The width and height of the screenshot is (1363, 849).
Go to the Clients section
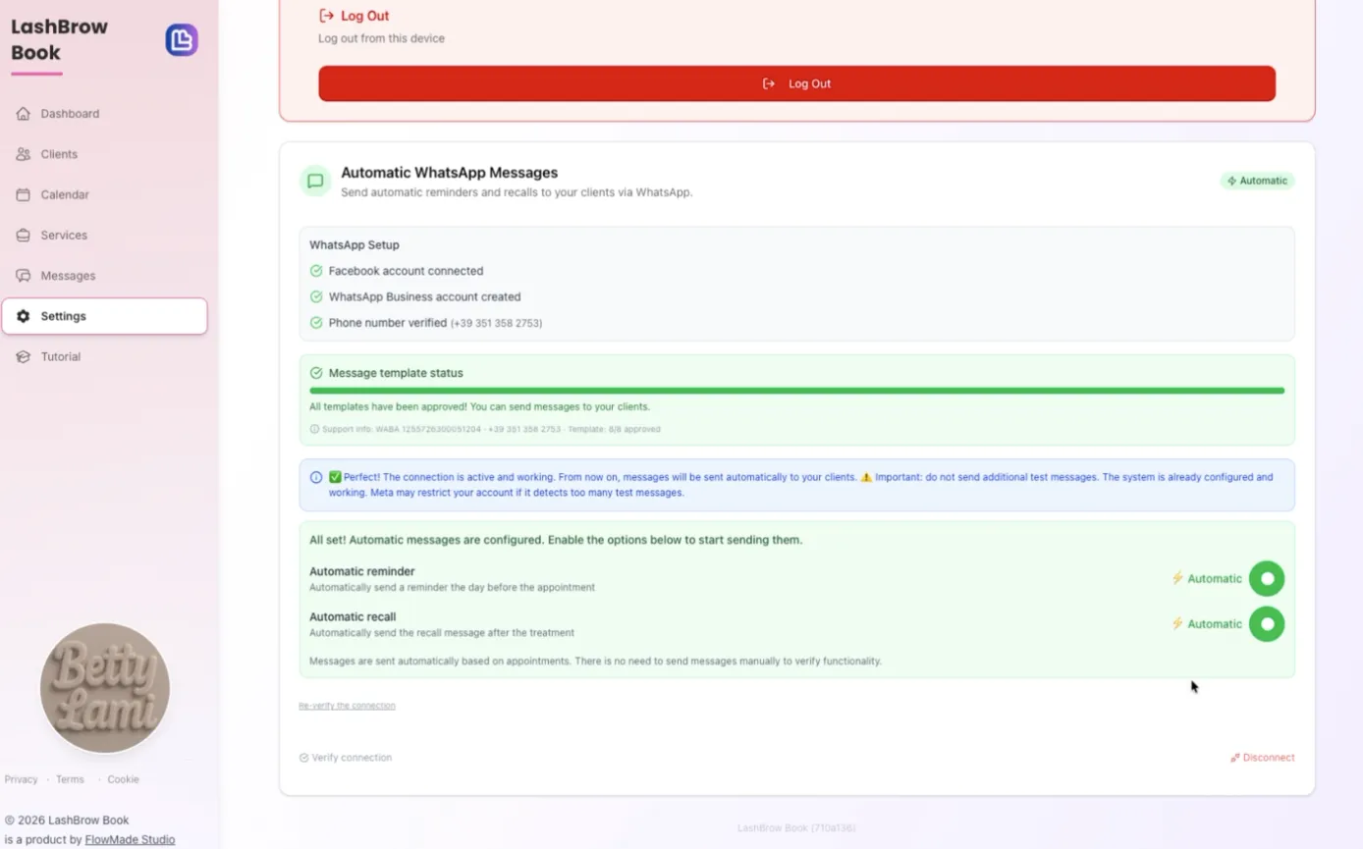pos(104,154)
